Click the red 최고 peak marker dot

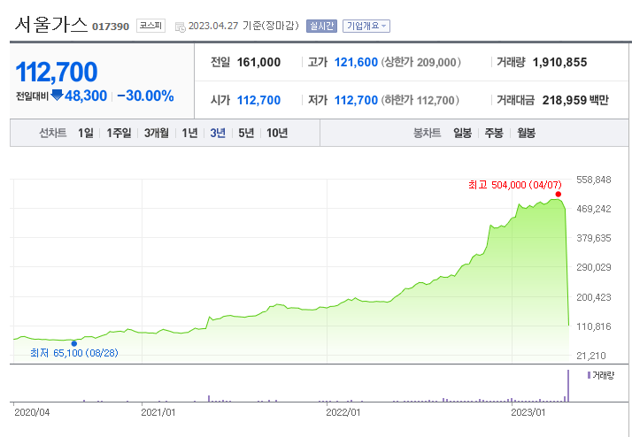pyautogui.click(x=558, y=194)
